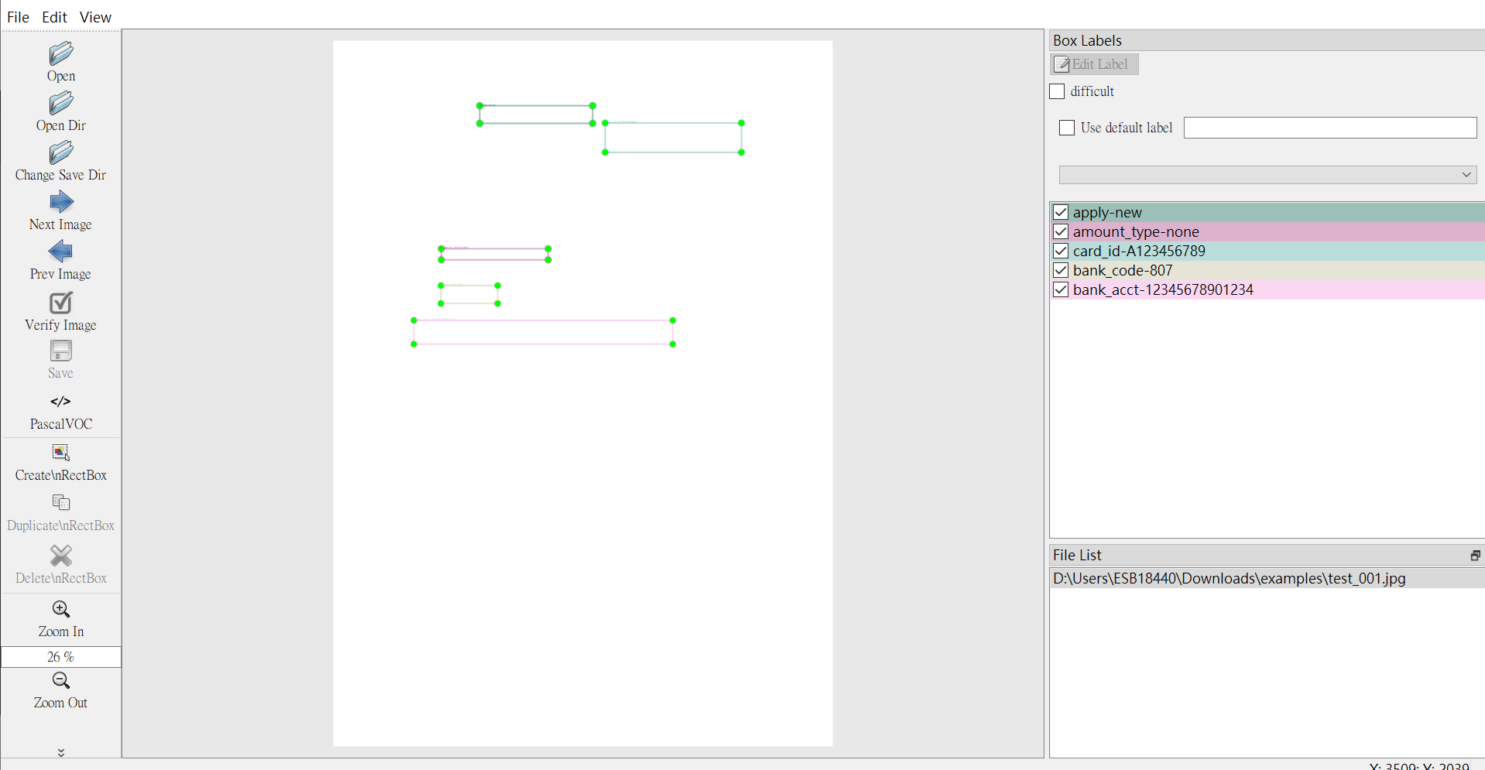Click the Save disk icon
Image resolution: width=1485 pixels, height=770 pixels.
tap(61, 351)
